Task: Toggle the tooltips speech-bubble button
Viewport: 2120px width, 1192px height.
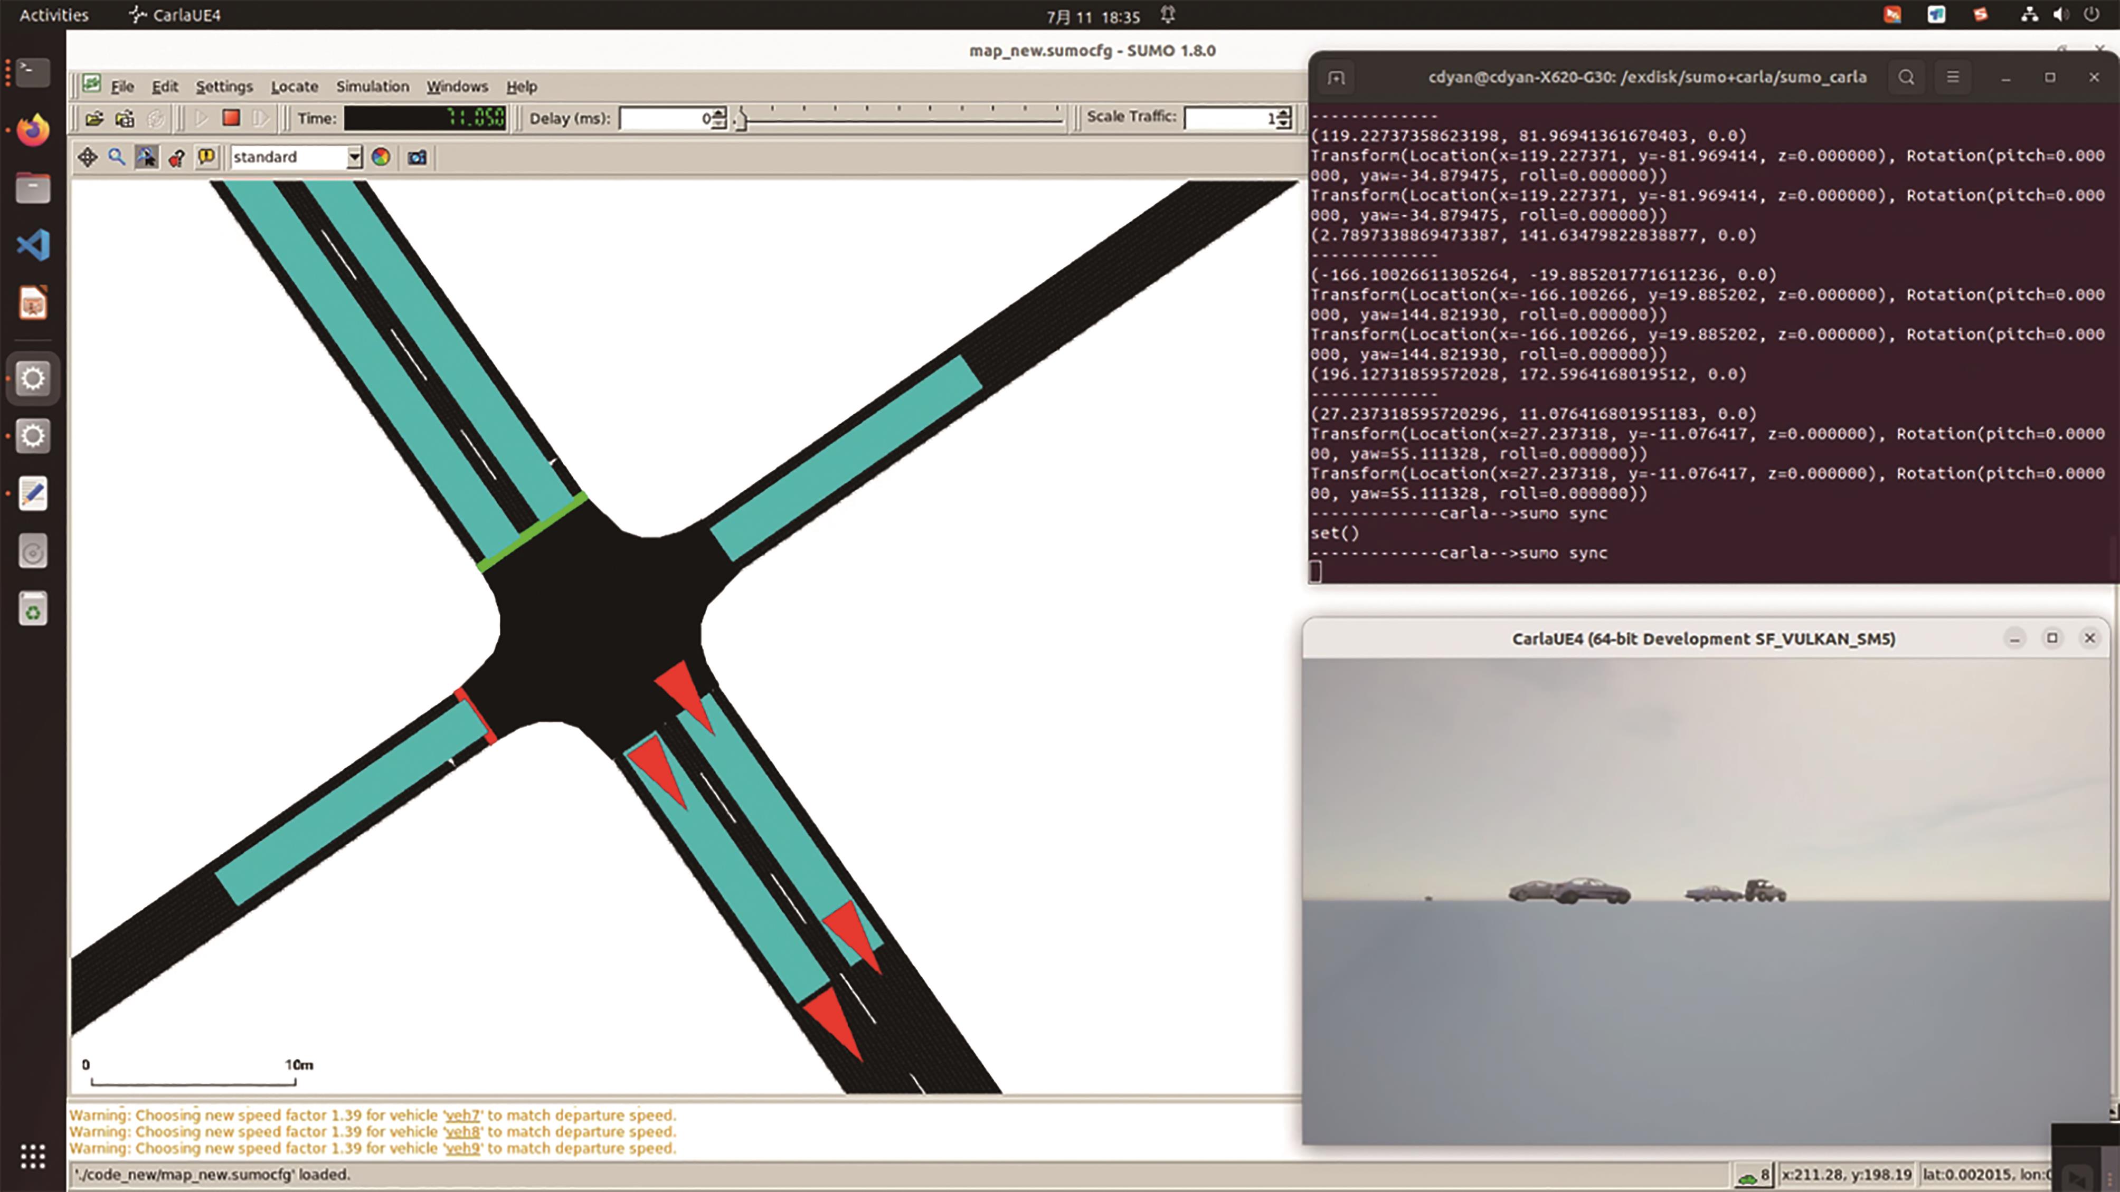Action: 206,157
